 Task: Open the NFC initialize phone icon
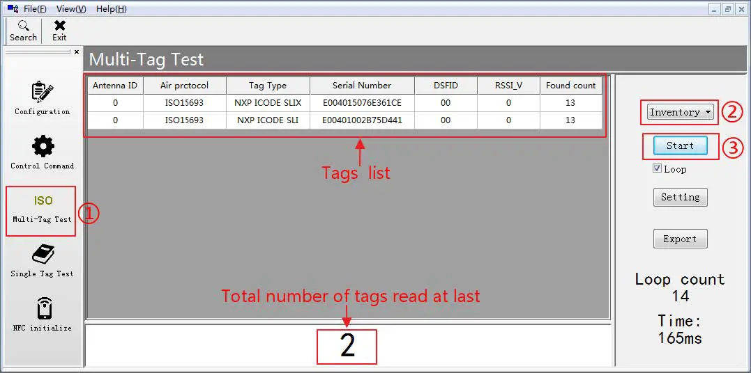(x=44, y=309)
